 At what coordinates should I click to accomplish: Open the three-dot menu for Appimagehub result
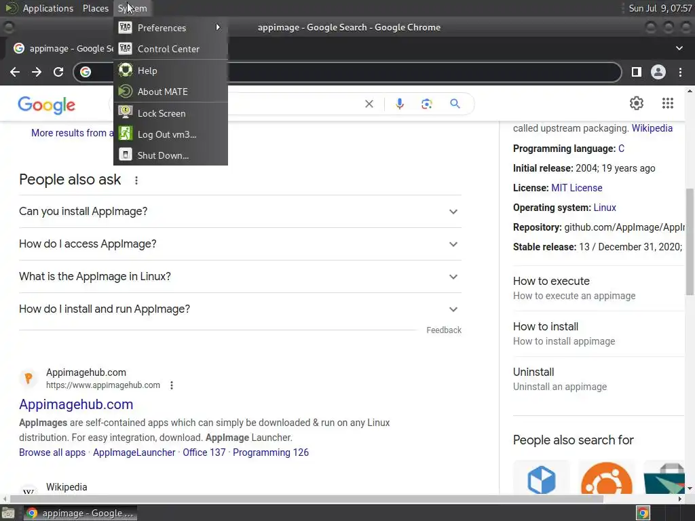pos(172,385)
